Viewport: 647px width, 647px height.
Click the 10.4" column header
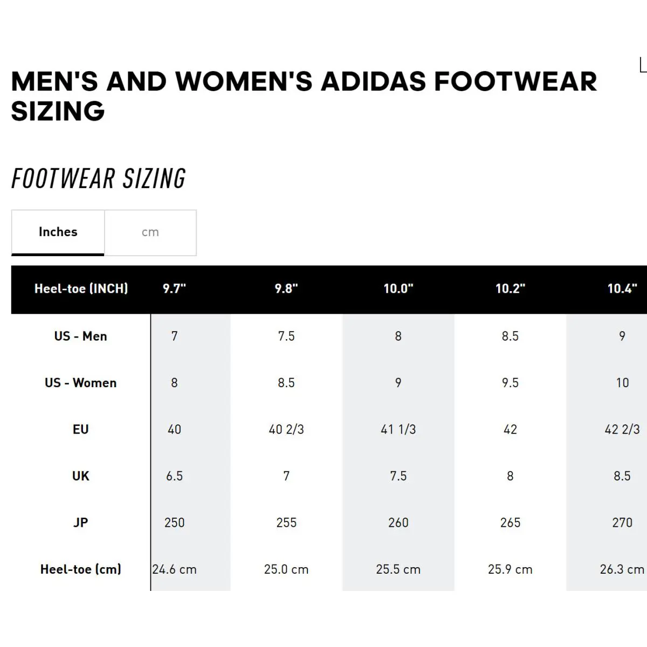(622, 289)
